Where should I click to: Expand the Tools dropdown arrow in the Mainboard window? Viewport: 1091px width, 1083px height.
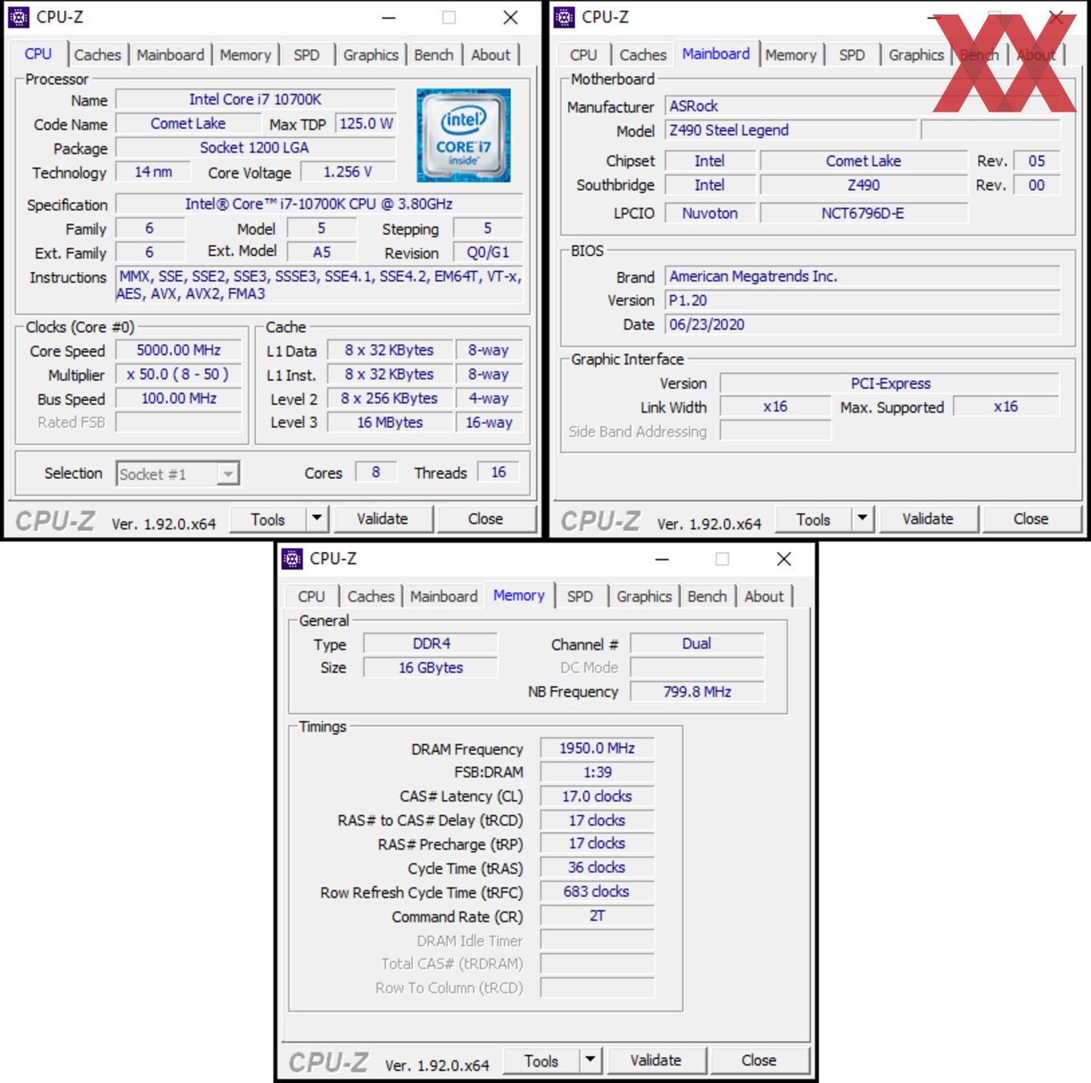coord(862,519)
